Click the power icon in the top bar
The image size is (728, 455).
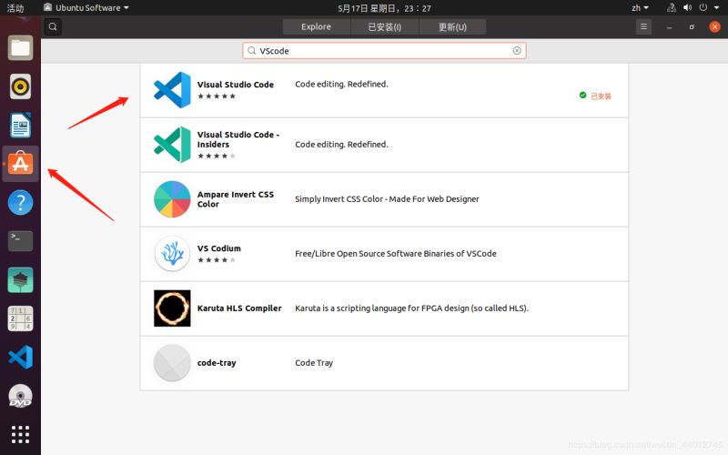pos(703,7)
